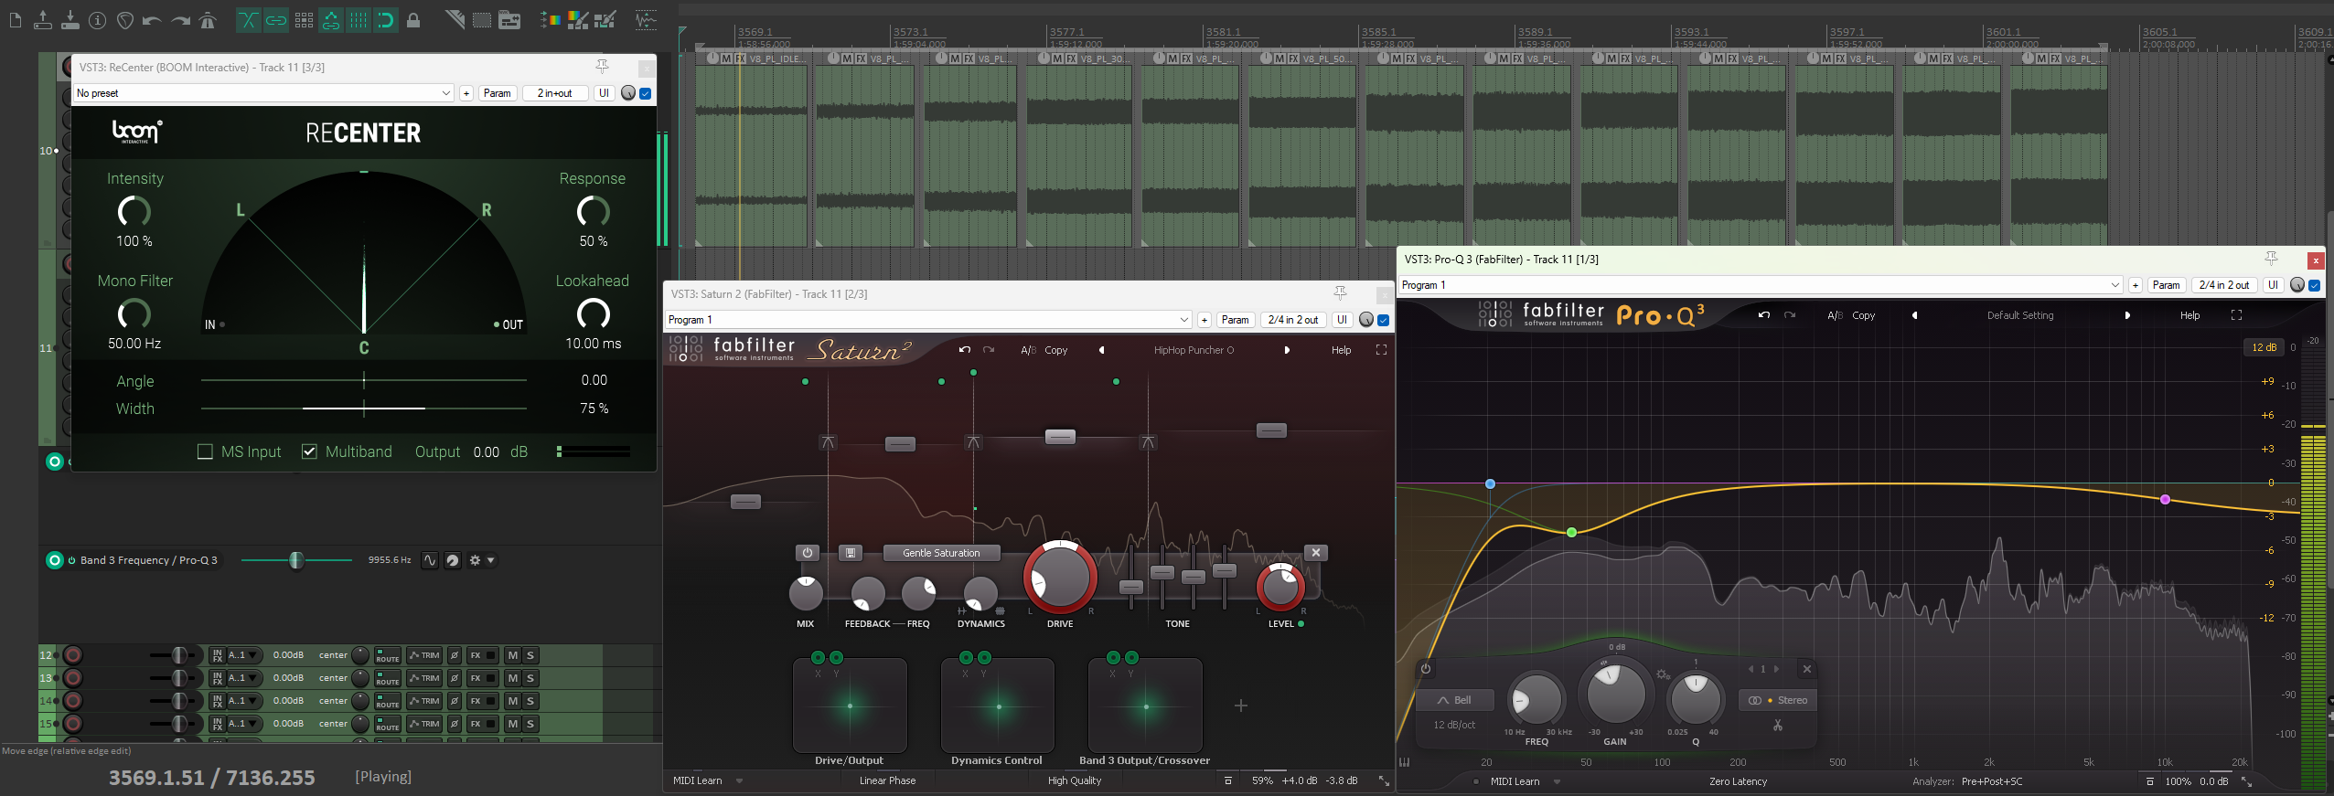Uncheck the Multiband checkbox in ReCenter

click(310, 451)
